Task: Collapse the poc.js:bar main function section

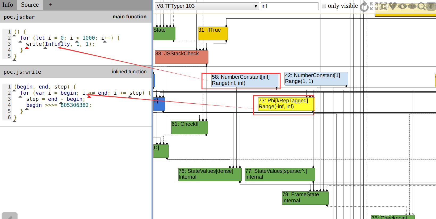Action: coord(76,17)
